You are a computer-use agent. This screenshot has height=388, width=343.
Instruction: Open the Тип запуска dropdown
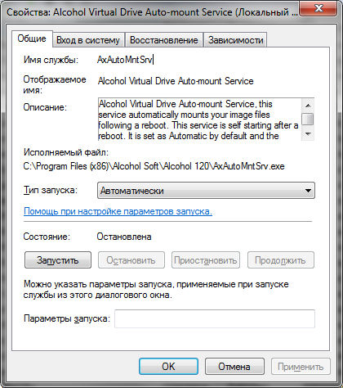coord(206,190)
